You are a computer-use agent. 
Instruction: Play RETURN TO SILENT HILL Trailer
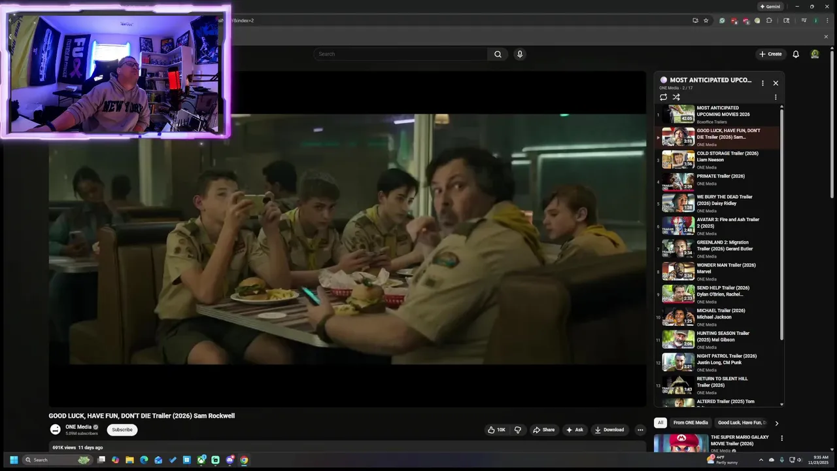[717, 385]
